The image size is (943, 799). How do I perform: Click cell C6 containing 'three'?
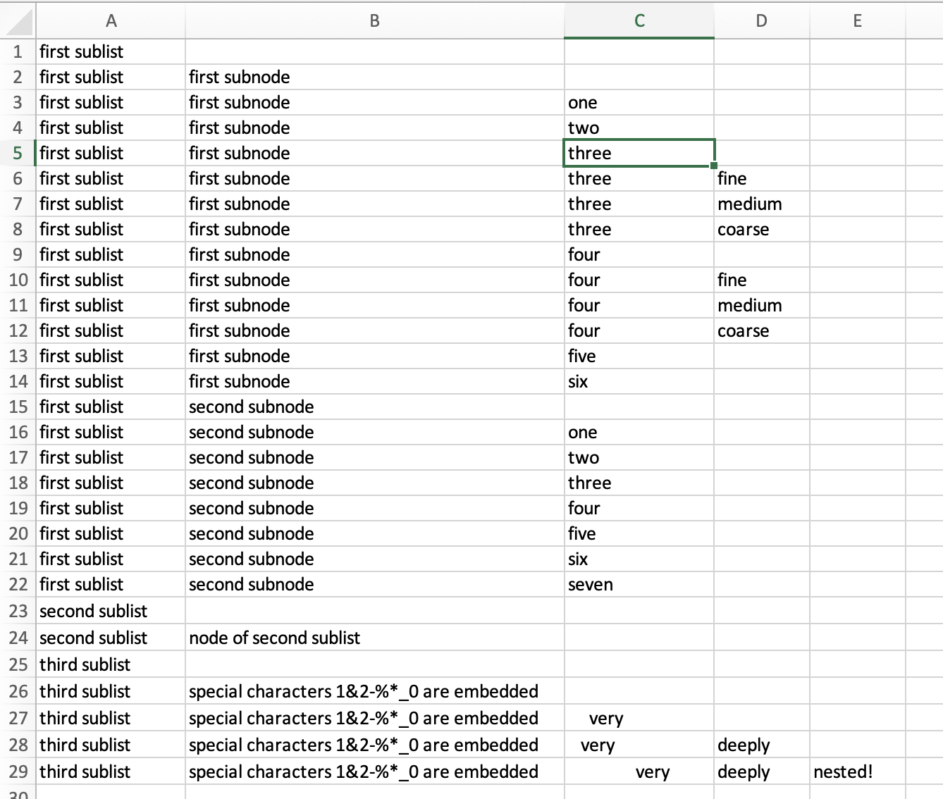coord(639,178)
